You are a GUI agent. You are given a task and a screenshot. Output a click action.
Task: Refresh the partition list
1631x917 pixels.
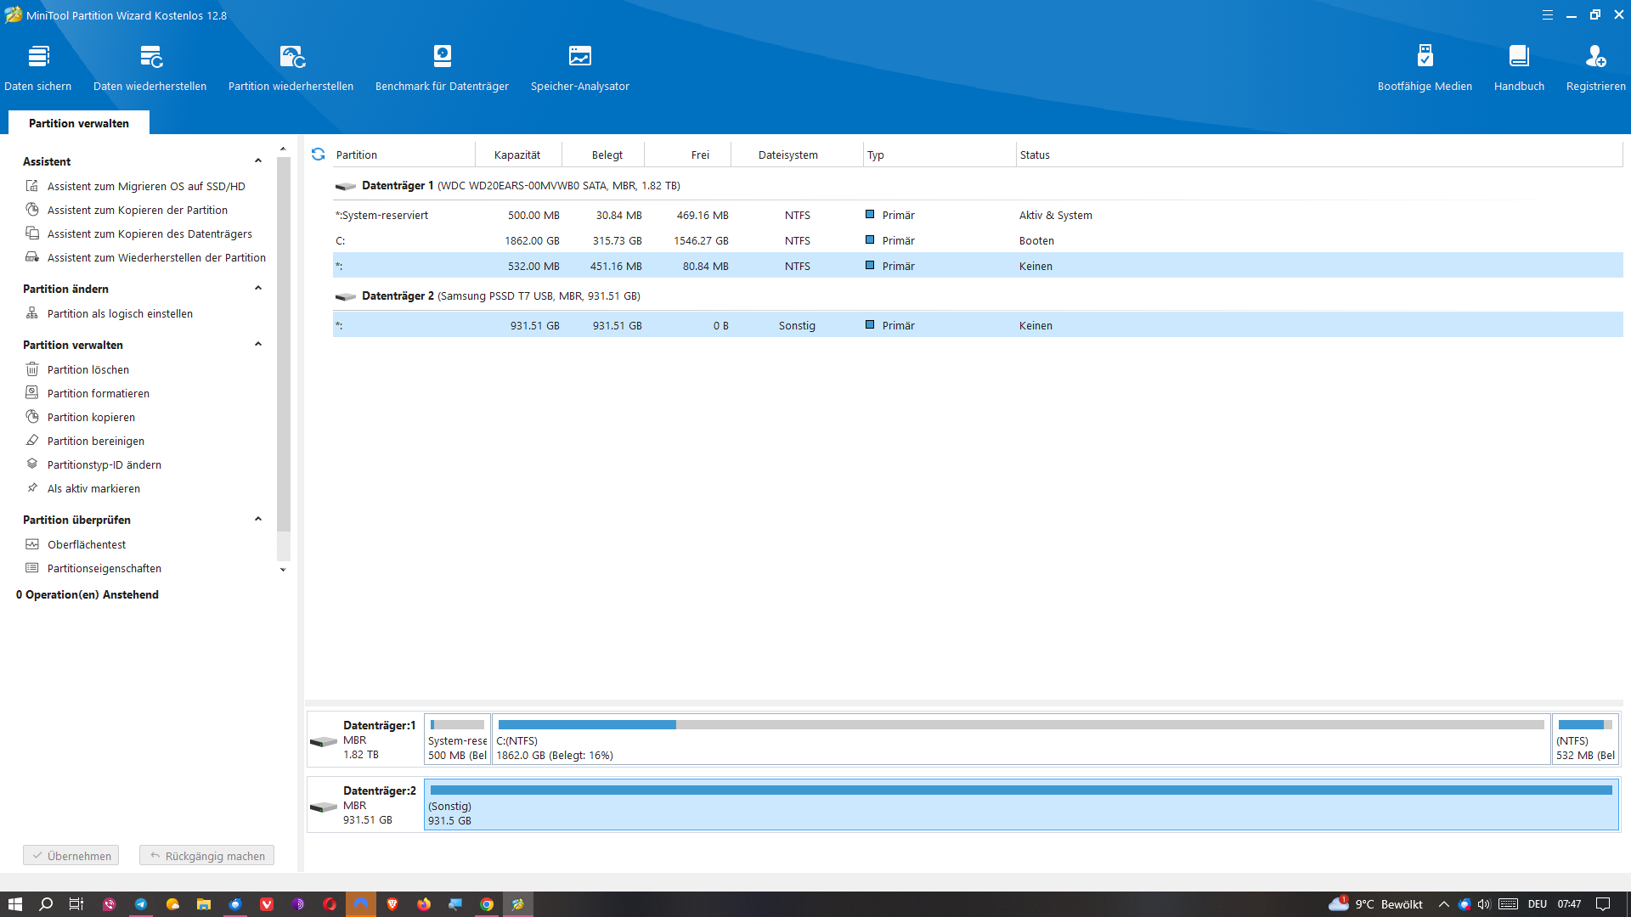tap(318, 155)
